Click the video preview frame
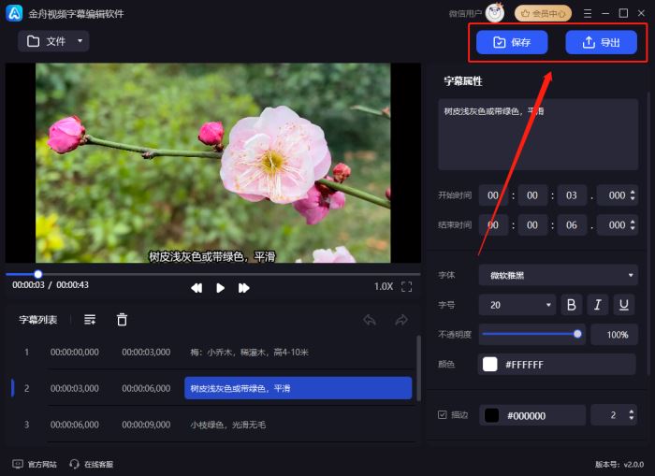Viewport: 655px width, 476px height. pyautogui.click(x=213, y=163)
